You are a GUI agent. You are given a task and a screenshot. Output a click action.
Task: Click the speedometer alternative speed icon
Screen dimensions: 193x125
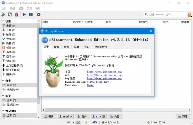95,122
